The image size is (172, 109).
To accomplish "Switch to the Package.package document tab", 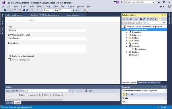I will tap(52, 15).
